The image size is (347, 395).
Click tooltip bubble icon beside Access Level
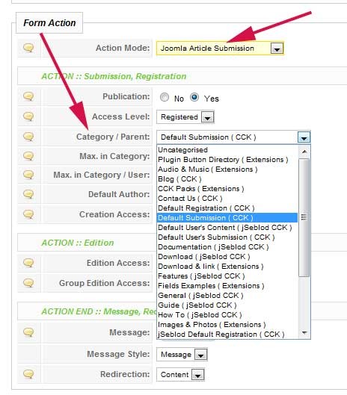28,116
